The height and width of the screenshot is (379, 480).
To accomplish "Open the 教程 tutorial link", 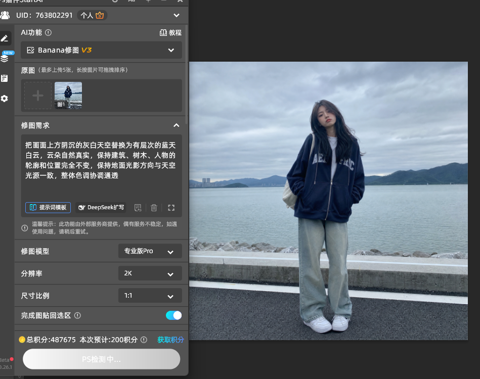I will pyautogui.click(x=170, y=32).
